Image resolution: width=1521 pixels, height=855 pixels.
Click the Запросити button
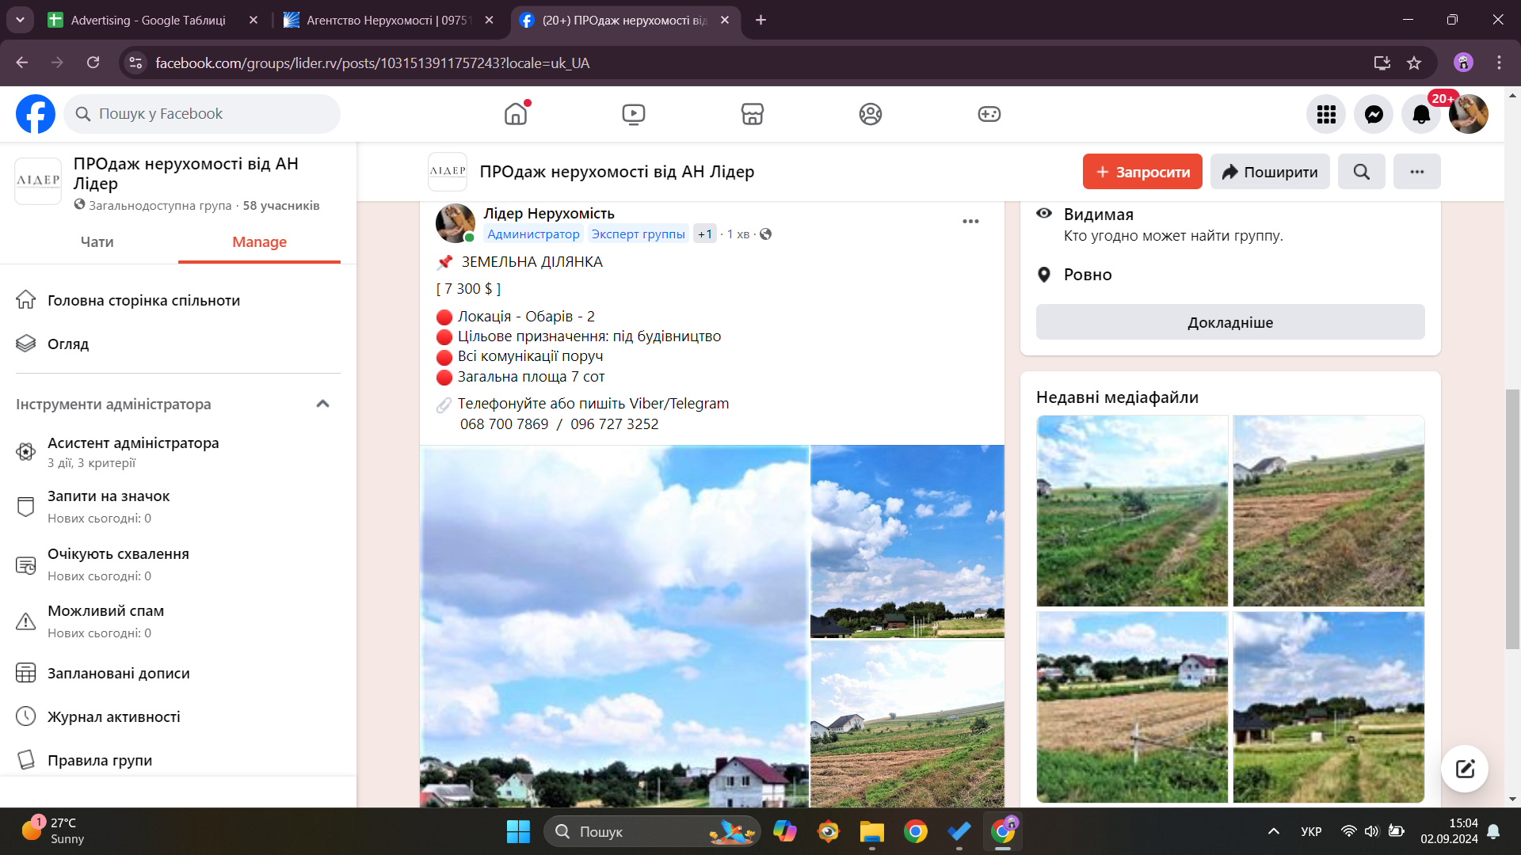(x=1142, y=172)
